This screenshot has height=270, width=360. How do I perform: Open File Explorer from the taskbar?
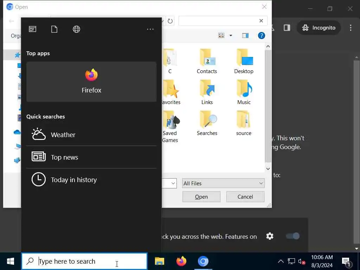[x=159, y=261]
